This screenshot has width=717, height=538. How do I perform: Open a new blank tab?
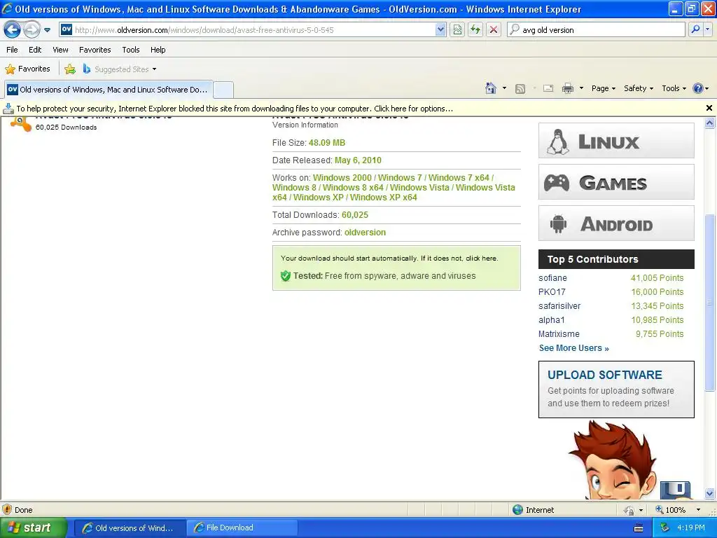click(223, 90)
